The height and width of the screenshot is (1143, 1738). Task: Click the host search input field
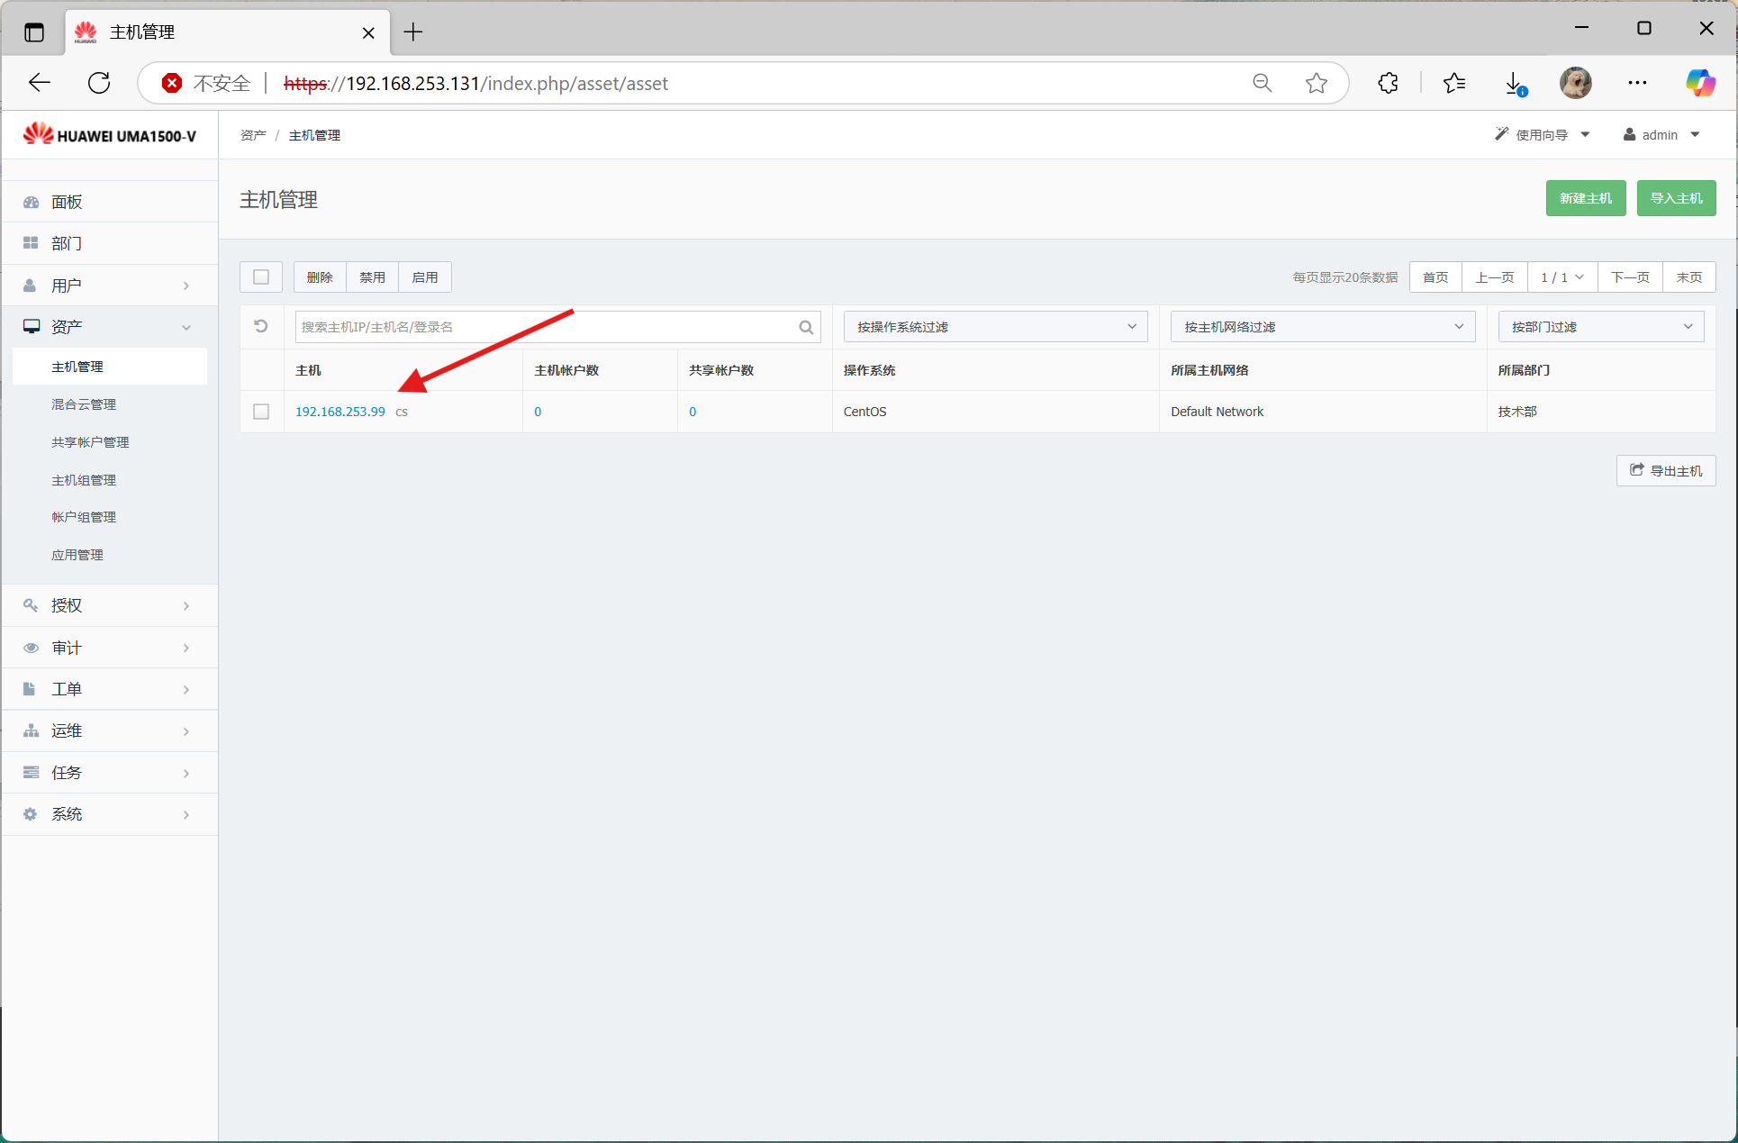(545, 327)
